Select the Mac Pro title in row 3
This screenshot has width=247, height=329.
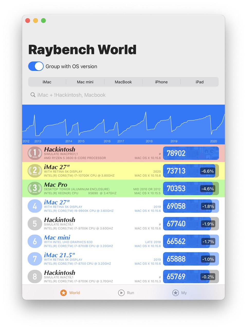[56, 185]
